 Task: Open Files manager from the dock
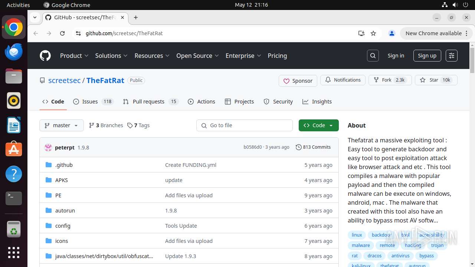[x=14, y=76]
